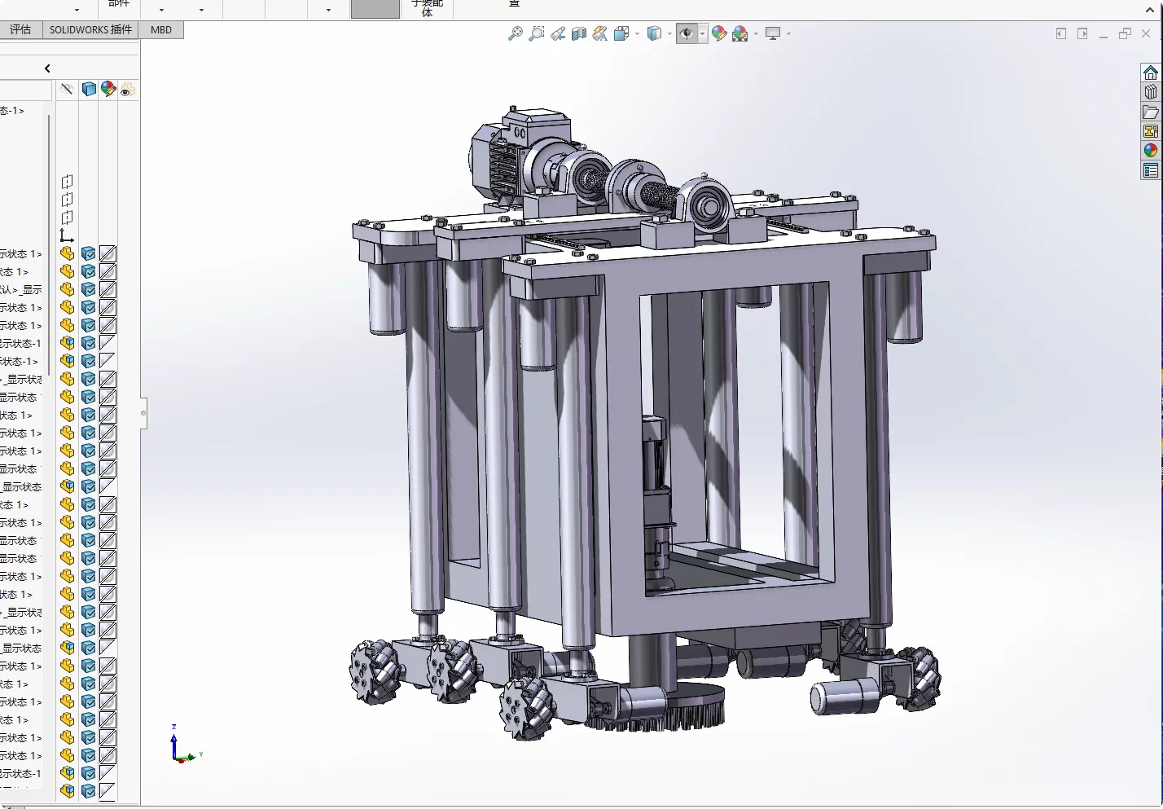This screenshot has width=1163, height=809.
Task: Open the Hide/Show Items dropdown arrow
Action: [x=702, y=34]
